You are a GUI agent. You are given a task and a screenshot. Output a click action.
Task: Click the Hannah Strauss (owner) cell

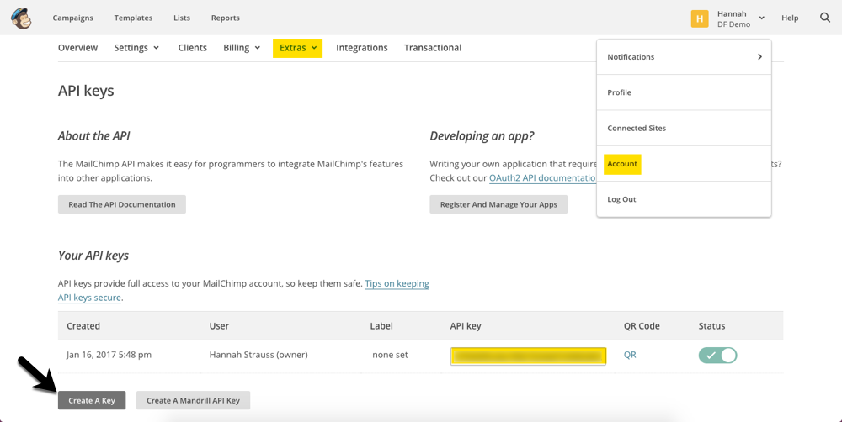(x=258, y=355)
